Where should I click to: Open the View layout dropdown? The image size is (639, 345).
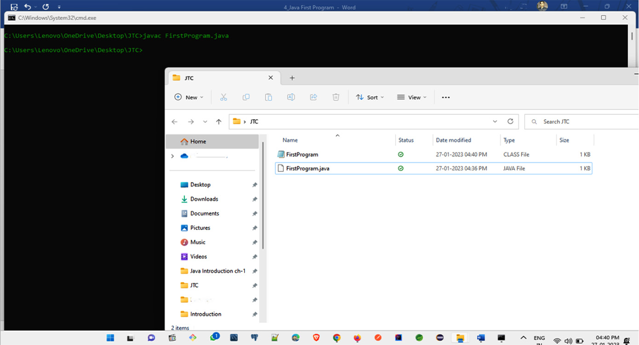click(412, 97)
